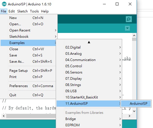153x128 pixels.
Task: Expand the 09.USB examples submenu
Action: 89,91
